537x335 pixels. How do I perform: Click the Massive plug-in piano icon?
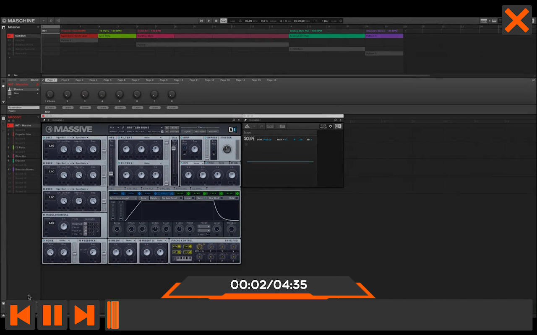[10, 89]
